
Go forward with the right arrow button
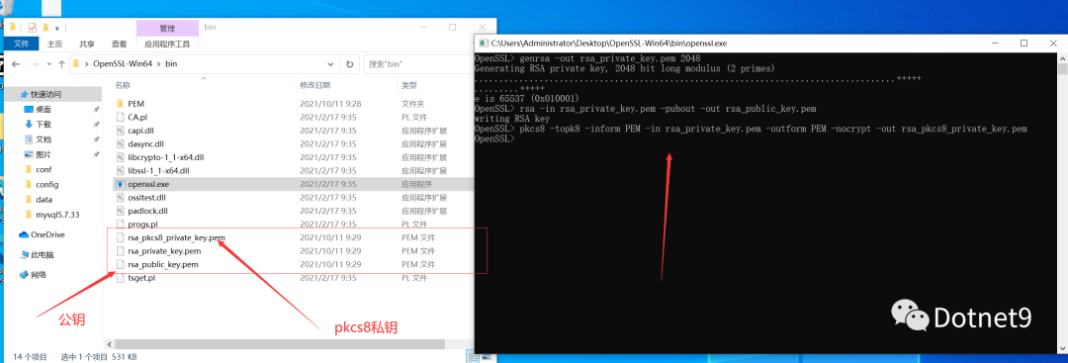(34, 64)
